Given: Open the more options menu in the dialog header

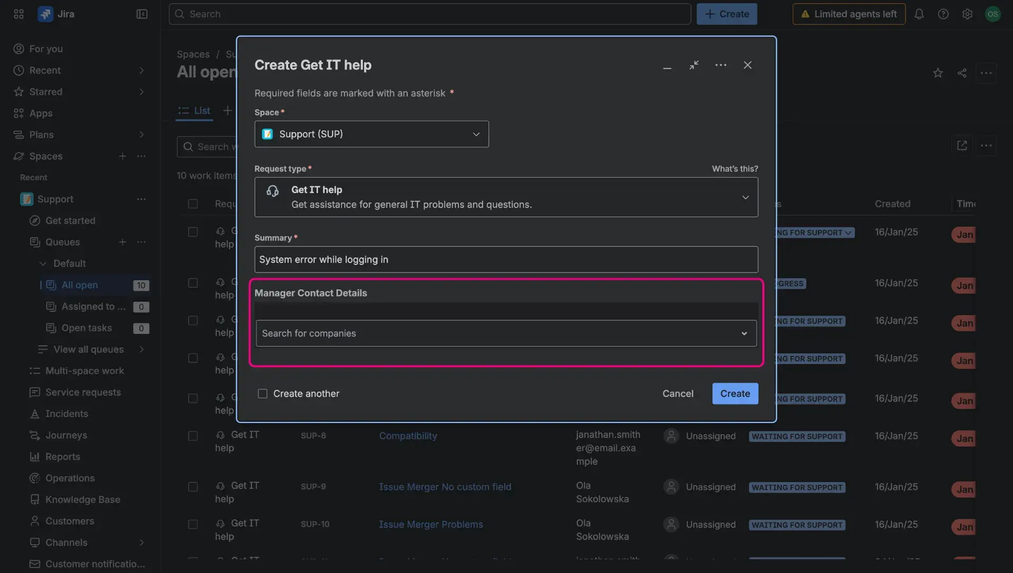Looking at the screenshot, I should click(x=721, y=65).
